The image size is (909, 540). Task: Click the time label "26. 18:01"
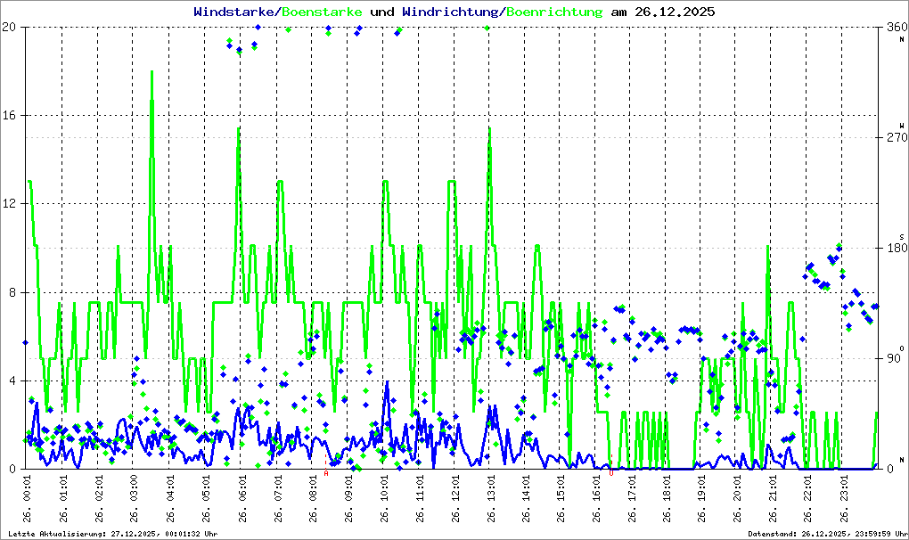[667, 499]
